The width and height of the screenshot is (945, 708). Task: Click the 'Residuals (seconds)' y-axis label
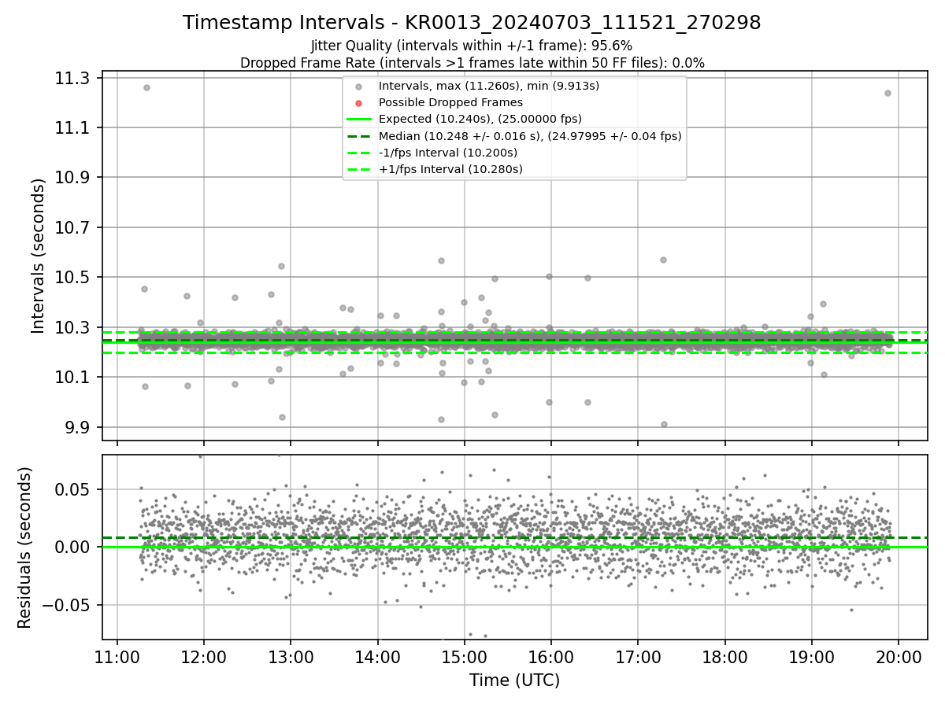(24, 548)
